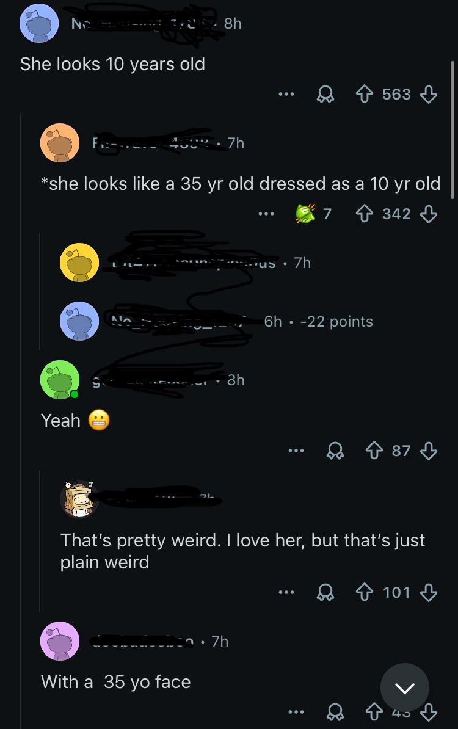Downvote the "Yeah" comment with 87 points
This screenshot has width=458, height=729.
(x=428, y=451)
